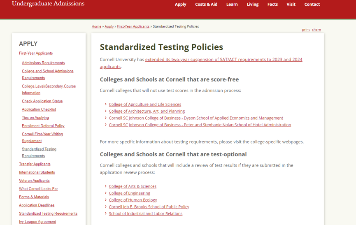Click the share link

[x=316, y=30]
